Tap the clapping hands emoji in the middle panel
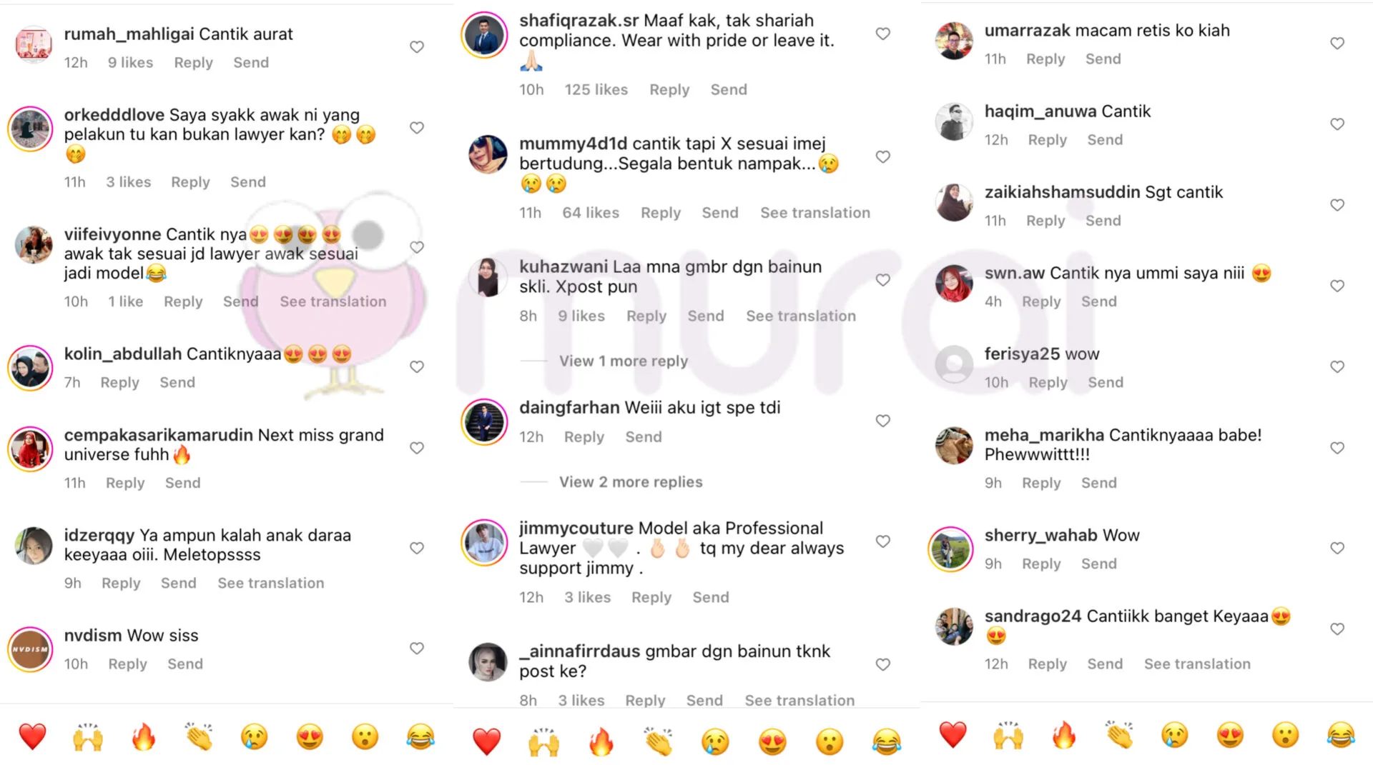 pos(658,742)
